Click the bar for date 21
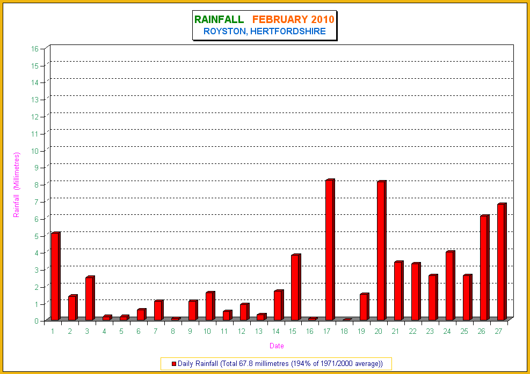The width and height of the screenshot is (530, 374). tap(399, 290)
